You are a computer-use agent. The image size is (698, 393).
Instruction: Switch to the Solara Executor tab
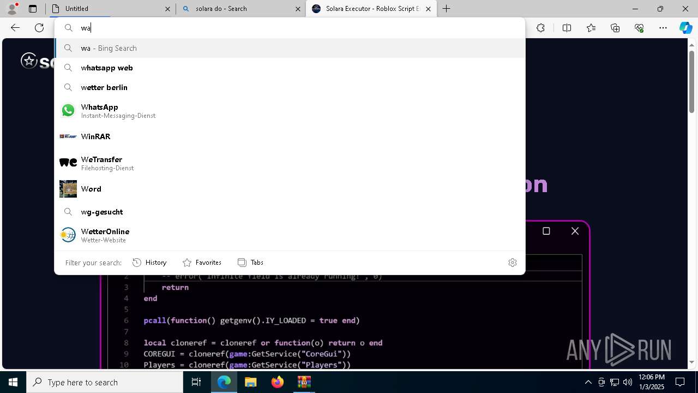point(371,9)
